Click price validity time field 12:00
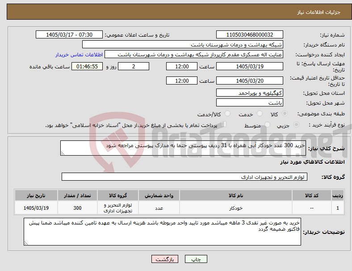 tap(182, 80)
